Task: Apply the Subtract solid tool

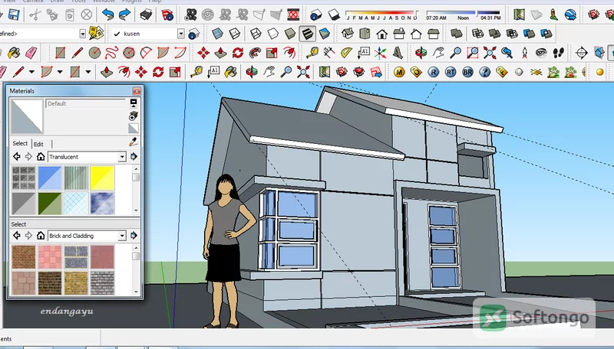Action: coord(512,34)
